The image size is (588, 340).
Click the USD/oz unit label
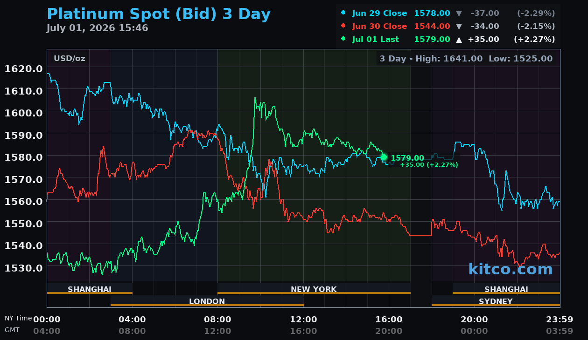70,58
